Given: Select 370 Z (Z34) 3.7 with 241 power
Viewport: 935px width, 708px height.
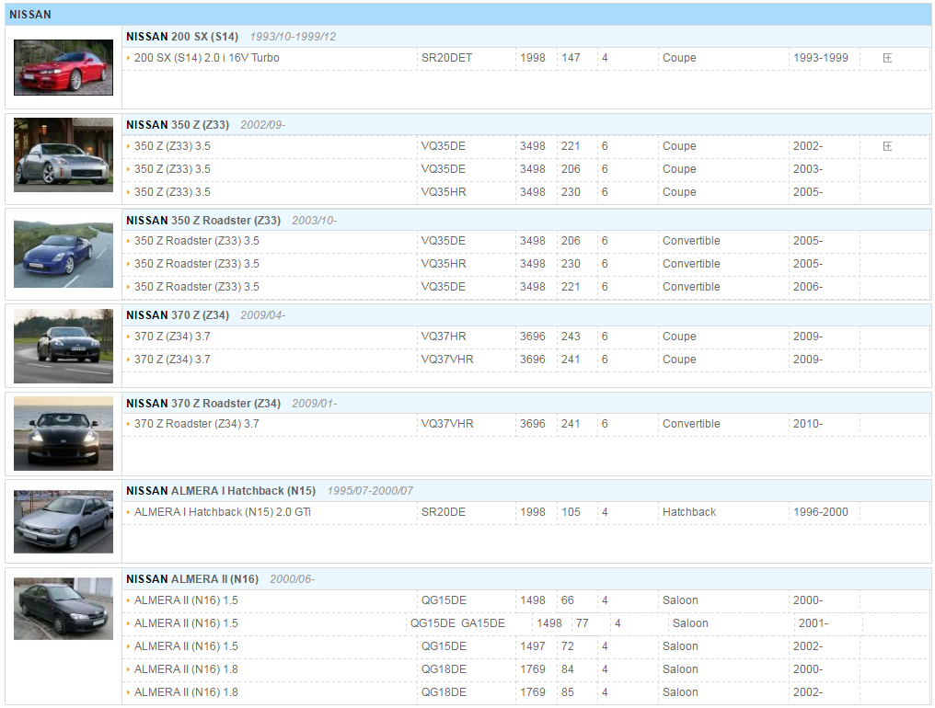Looking at the screenshot, I should point(172,360).
